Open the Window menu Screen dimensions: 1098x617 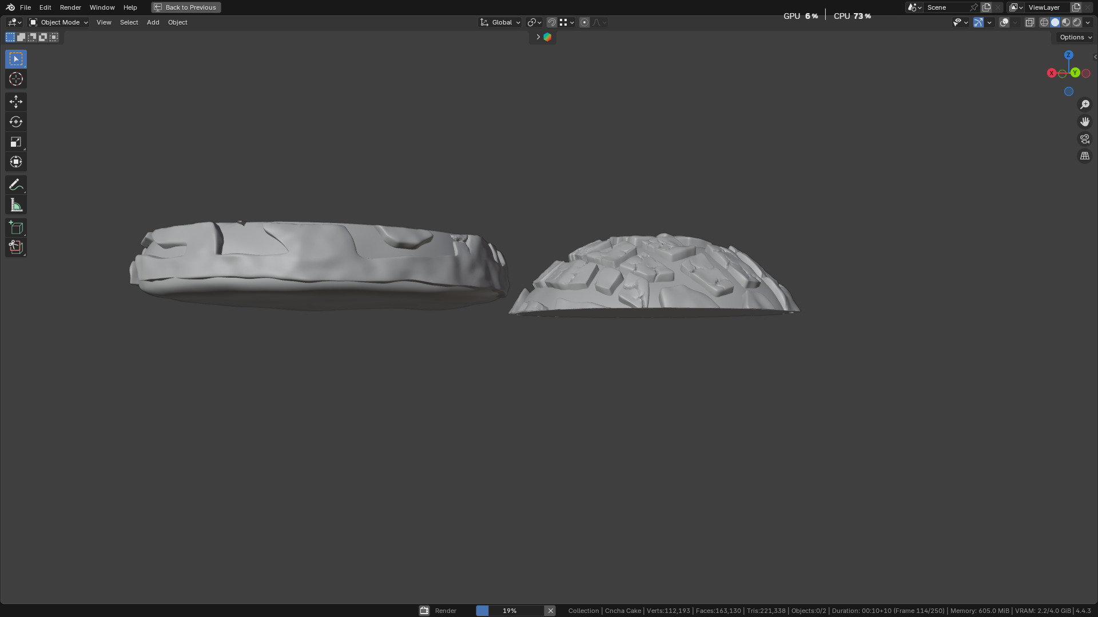(102, 7)
